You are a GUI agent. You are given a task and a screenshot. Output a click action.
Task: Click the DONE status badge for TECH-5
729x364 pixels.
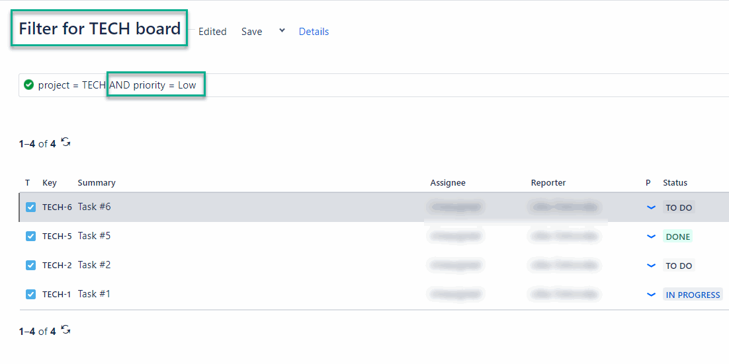[x=677, y=237]
